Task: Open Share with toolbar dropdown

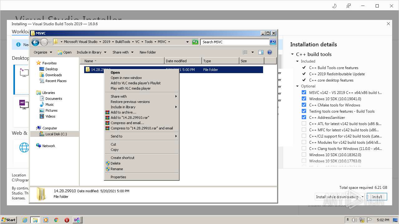Action: (x=123, y=52)
